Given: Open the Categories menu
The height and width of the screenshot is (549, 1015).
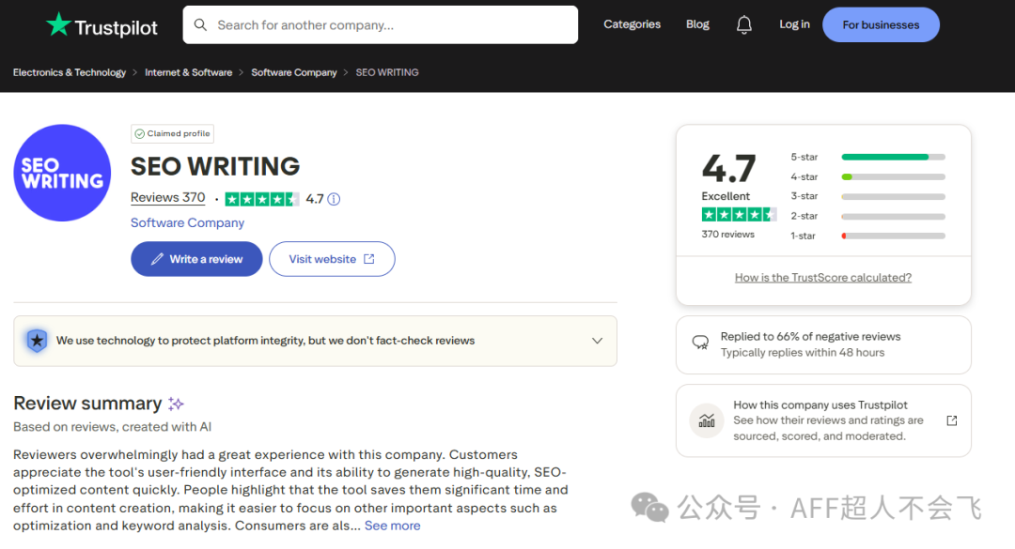Looking at the screenshot, I should pyautogui.click(x=632, y=24).
